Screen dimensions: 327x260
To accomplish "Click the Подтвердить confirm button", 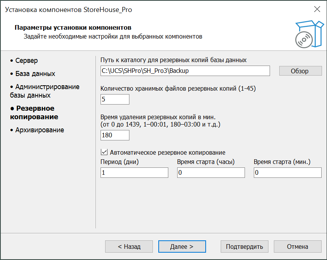I will pyautogui.click(x=244, y=246).
